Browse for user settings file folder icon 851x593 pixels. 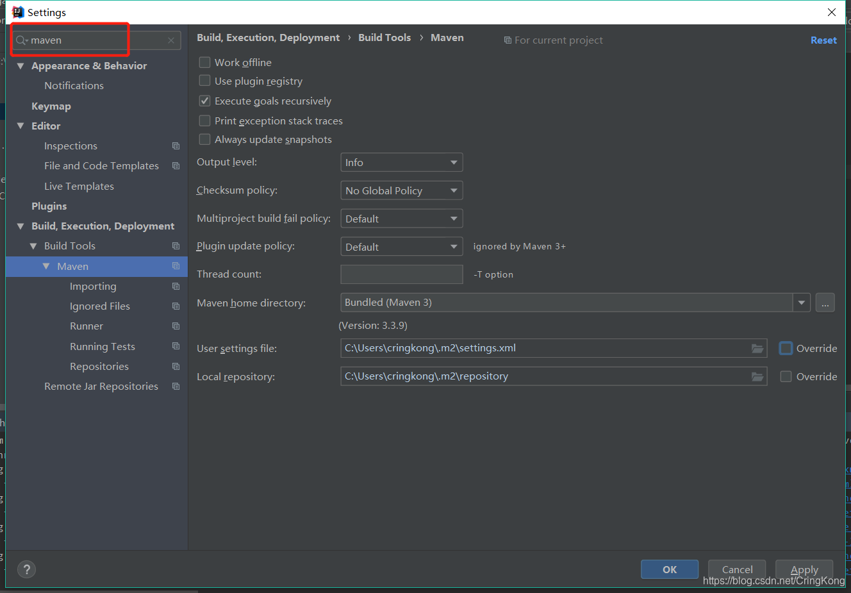[x=757, y=348]
